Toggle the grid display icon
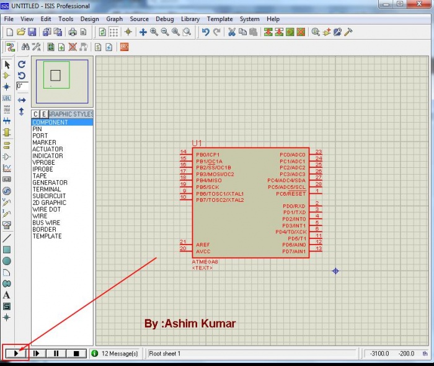 tap(113, 32)
